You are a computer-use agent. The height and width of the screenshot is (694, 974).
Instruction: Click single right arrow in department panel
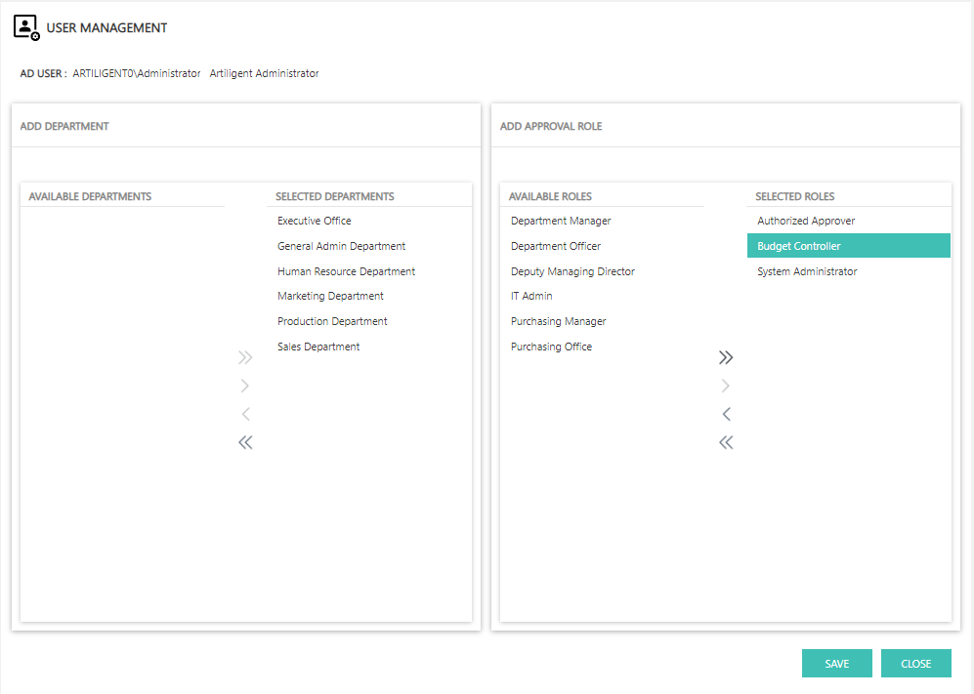(x=245, y=387)
